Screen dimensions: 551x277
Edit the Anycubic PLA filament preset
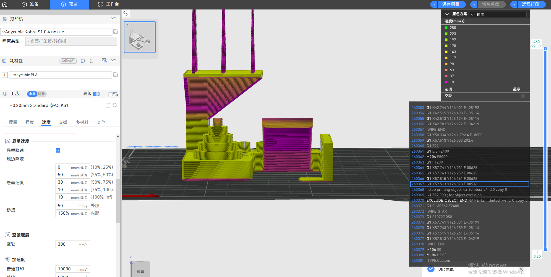click(x=116, y=75)
